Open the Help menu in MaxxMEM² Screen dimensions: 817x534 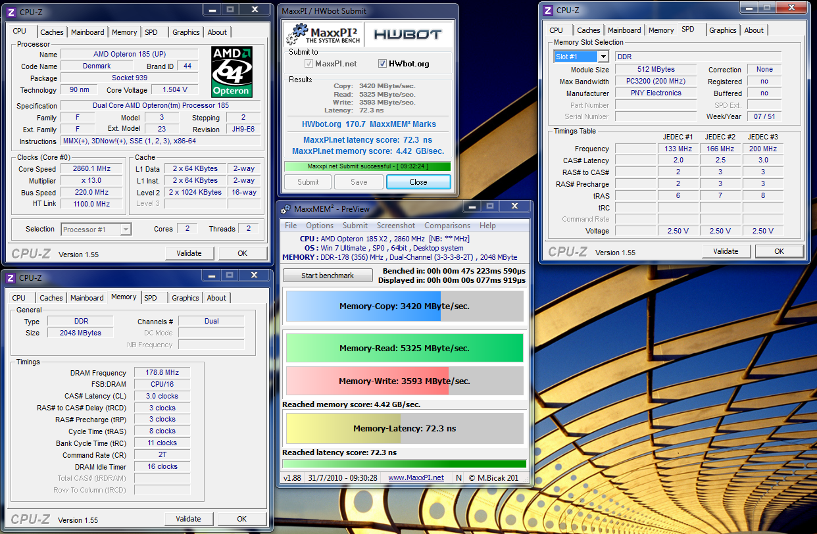487,226
